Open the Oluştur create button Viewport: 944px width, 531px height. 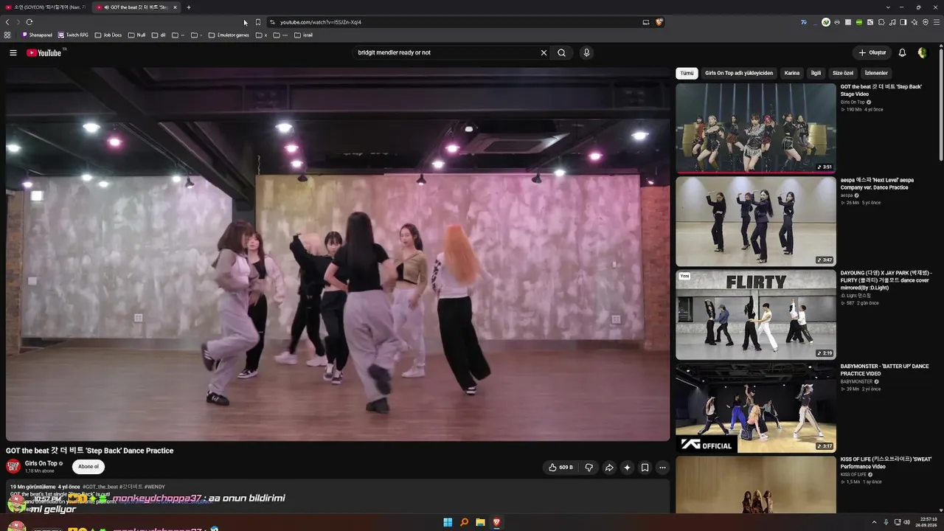[872, 52]
